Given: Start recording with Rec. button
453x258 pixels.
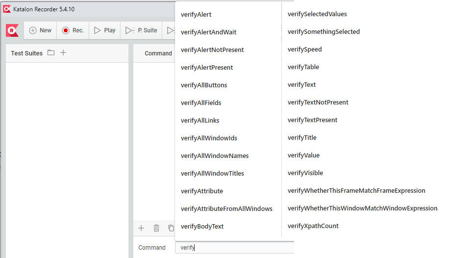Looking at the screenshot, I should coord(73,30).
